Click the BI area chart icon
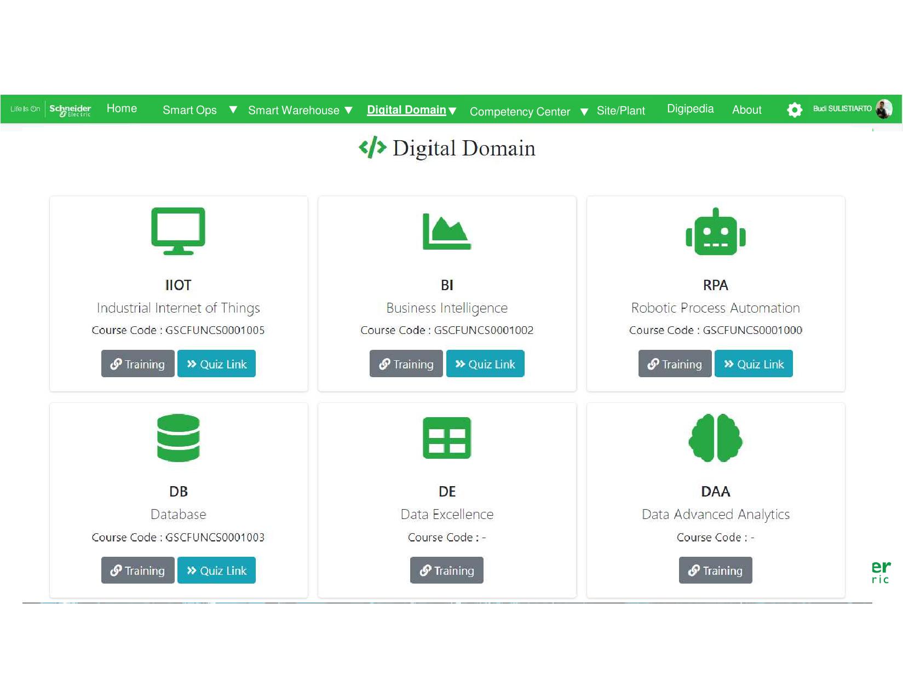The image size is (903, 698). coord(446,232)
